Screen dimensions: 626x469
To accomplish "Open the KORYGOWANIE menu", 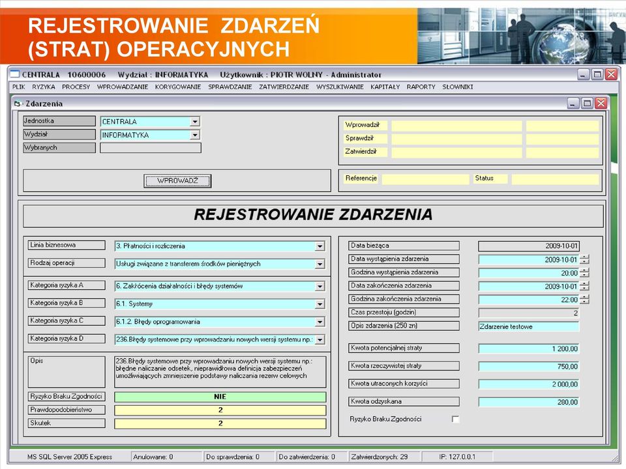I will (178, 87).
